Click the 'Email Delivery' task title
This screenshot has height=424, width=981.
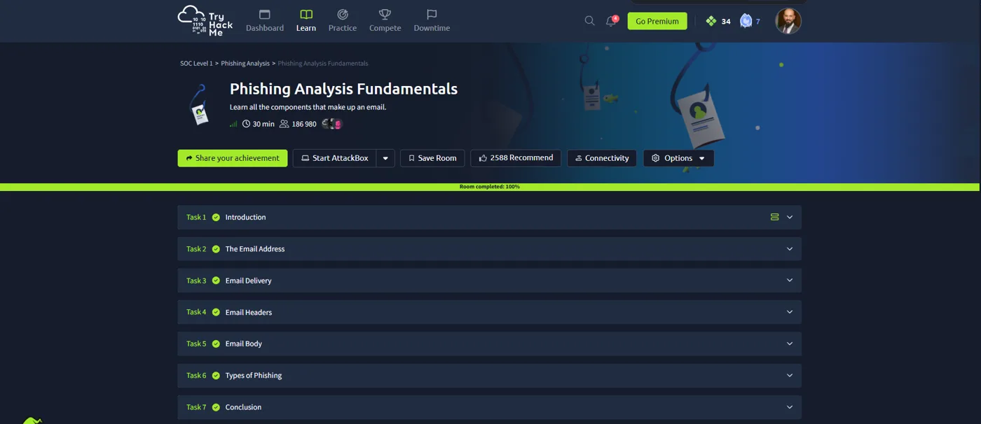click(248, 281)
